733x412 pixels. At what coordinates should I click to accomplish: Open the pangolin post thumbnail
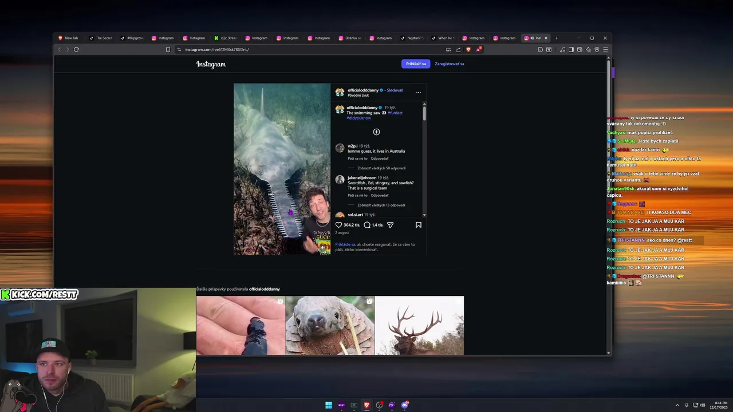coord(330,326)
